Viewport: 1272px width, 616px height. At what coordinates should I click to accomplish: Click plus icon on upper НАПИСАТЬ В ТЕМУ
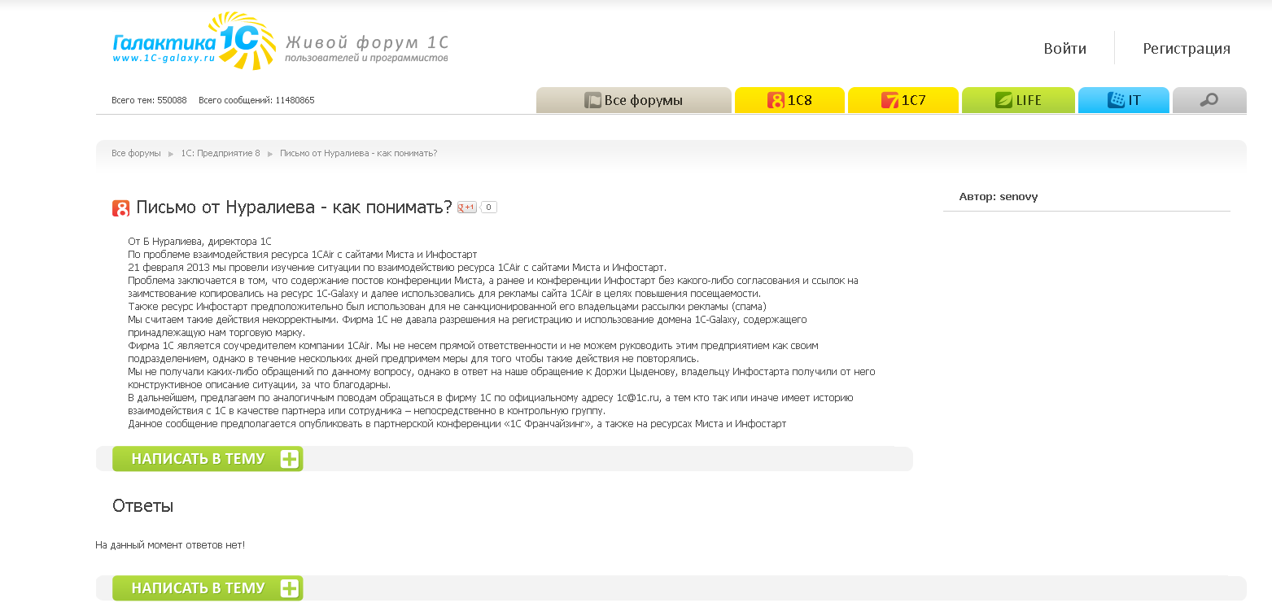(x=290, y=459)
